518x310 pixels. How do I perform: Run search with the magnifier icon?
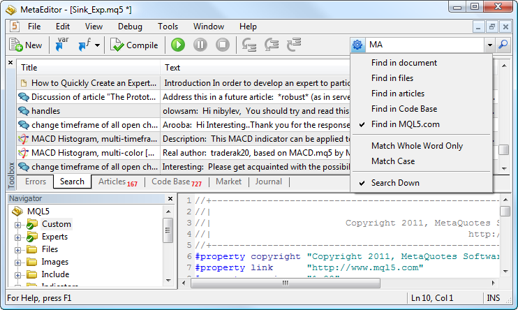[x=503, y=45]
